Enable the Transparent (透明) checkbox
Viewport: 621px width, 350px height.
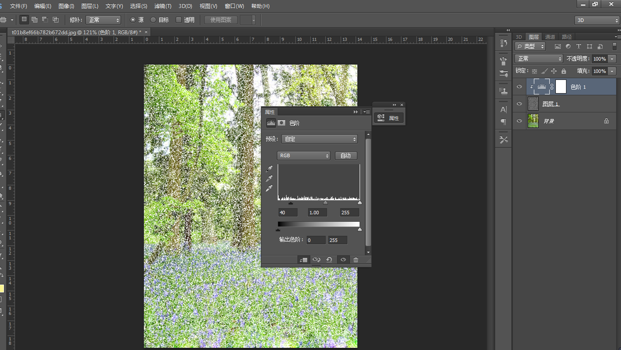pos(179,20)
